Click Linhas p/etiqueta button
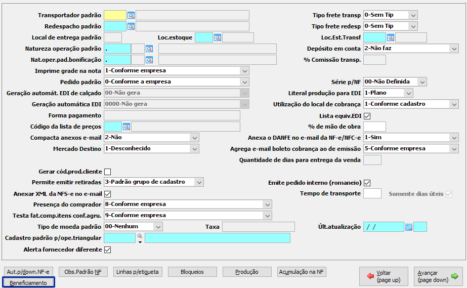Viewport: 467px width, 288px height. click(x=138, y=272)
